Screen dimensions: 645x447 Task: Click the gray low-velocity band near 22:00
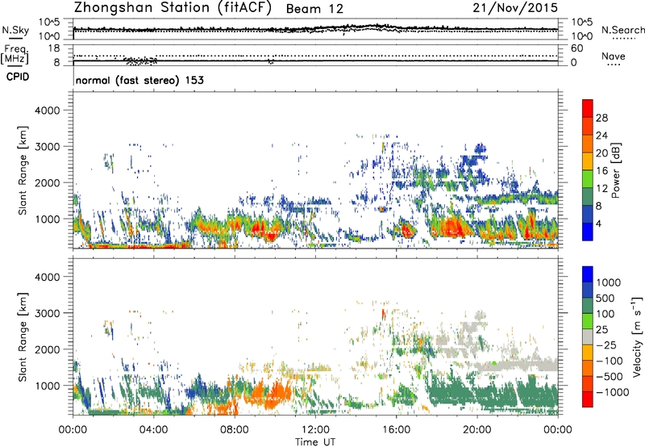516,366
